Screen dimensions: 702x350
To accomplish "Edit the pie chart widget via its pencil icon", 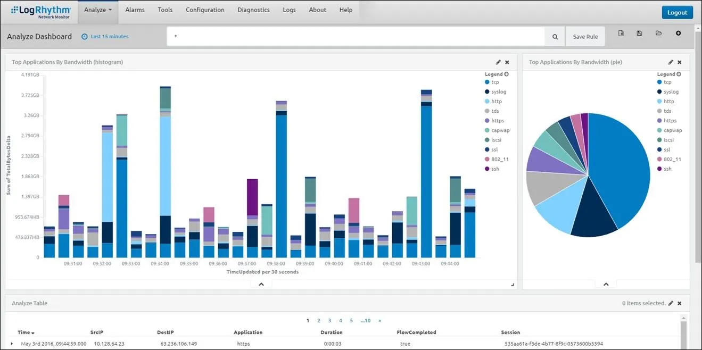I will pyautogui.click(x=671, y=62).
